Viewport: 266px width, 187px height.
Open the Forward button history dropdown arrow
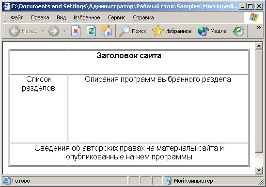click(x=64, y=31)
